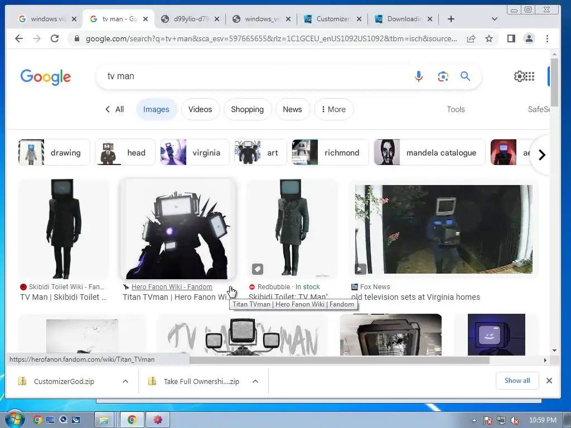Open the red gear app in taskbar
571x428 pixels.
(158, 420)
